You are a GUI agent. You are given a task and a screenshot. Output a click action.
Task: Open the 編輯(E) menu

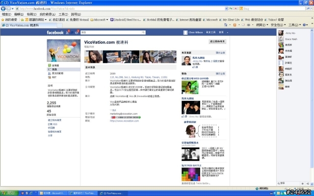coord(19,14)
